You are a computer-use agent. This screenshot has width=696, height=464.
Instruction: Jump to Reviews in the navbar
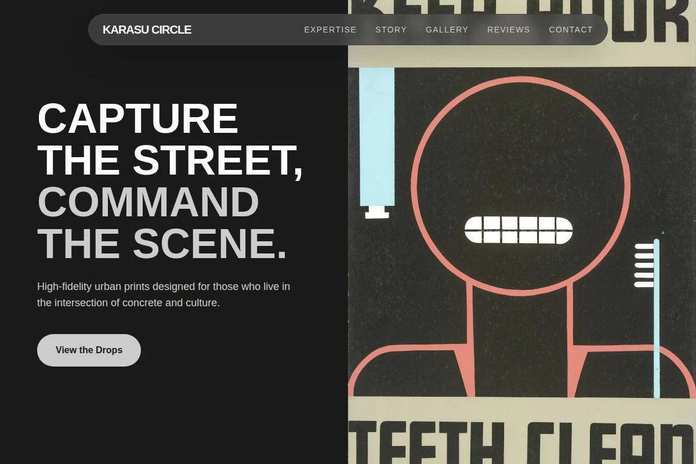click(509, 30)
